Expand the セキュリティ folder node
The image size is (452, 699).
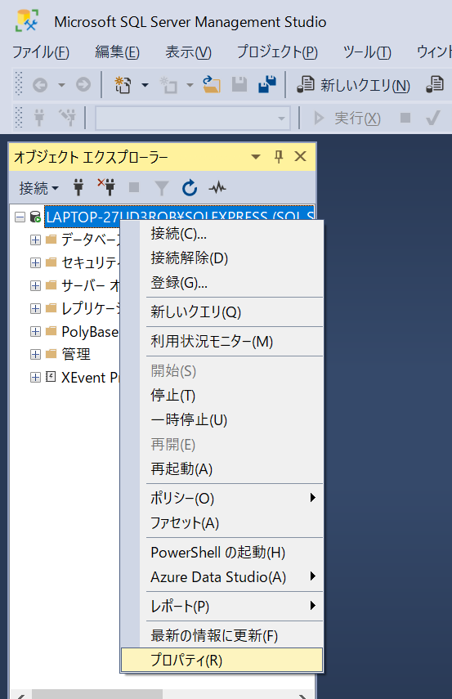click(35, 262)
